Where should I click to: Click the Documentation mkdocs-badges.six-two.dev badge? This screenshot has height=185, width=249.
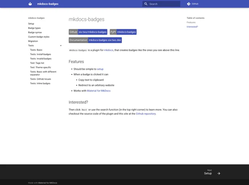(95, 40)
